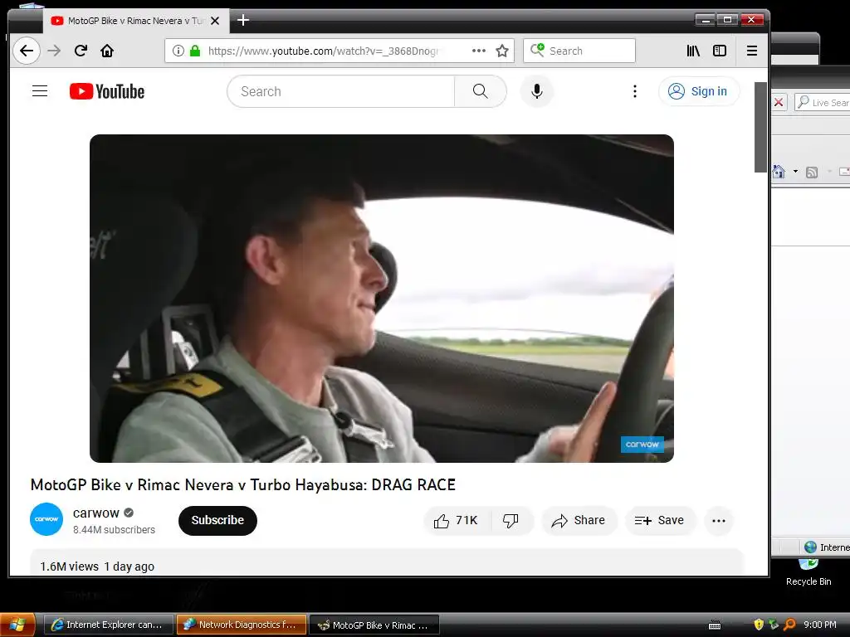Bookmark this page with the star
The height and width of the screenshot is (637, 850).
pyautogui.click(x=502, y=51)
